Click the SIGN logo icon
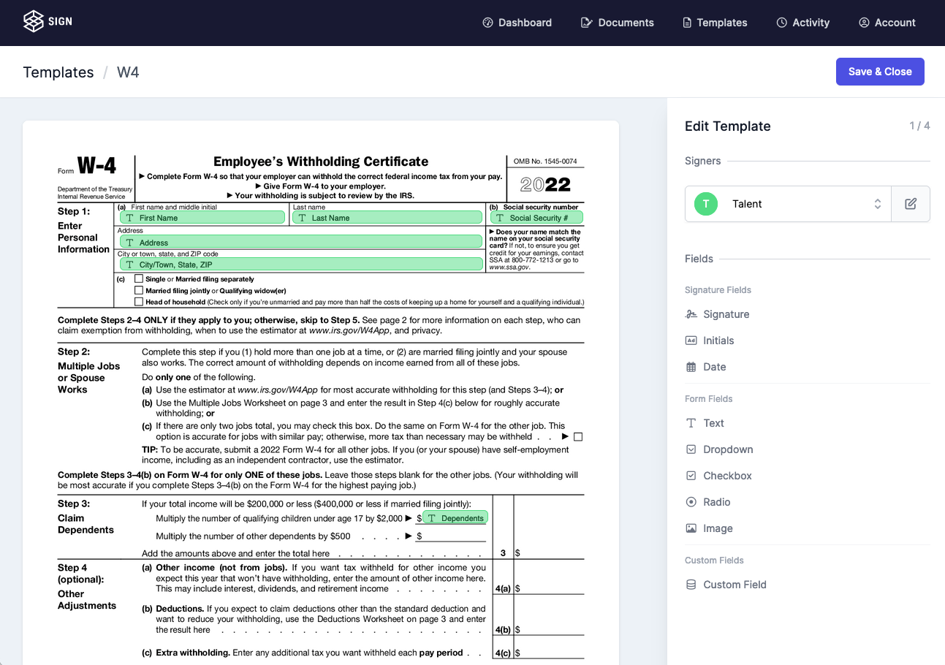This screenshot has width=945, height=665. click(34, 21)
